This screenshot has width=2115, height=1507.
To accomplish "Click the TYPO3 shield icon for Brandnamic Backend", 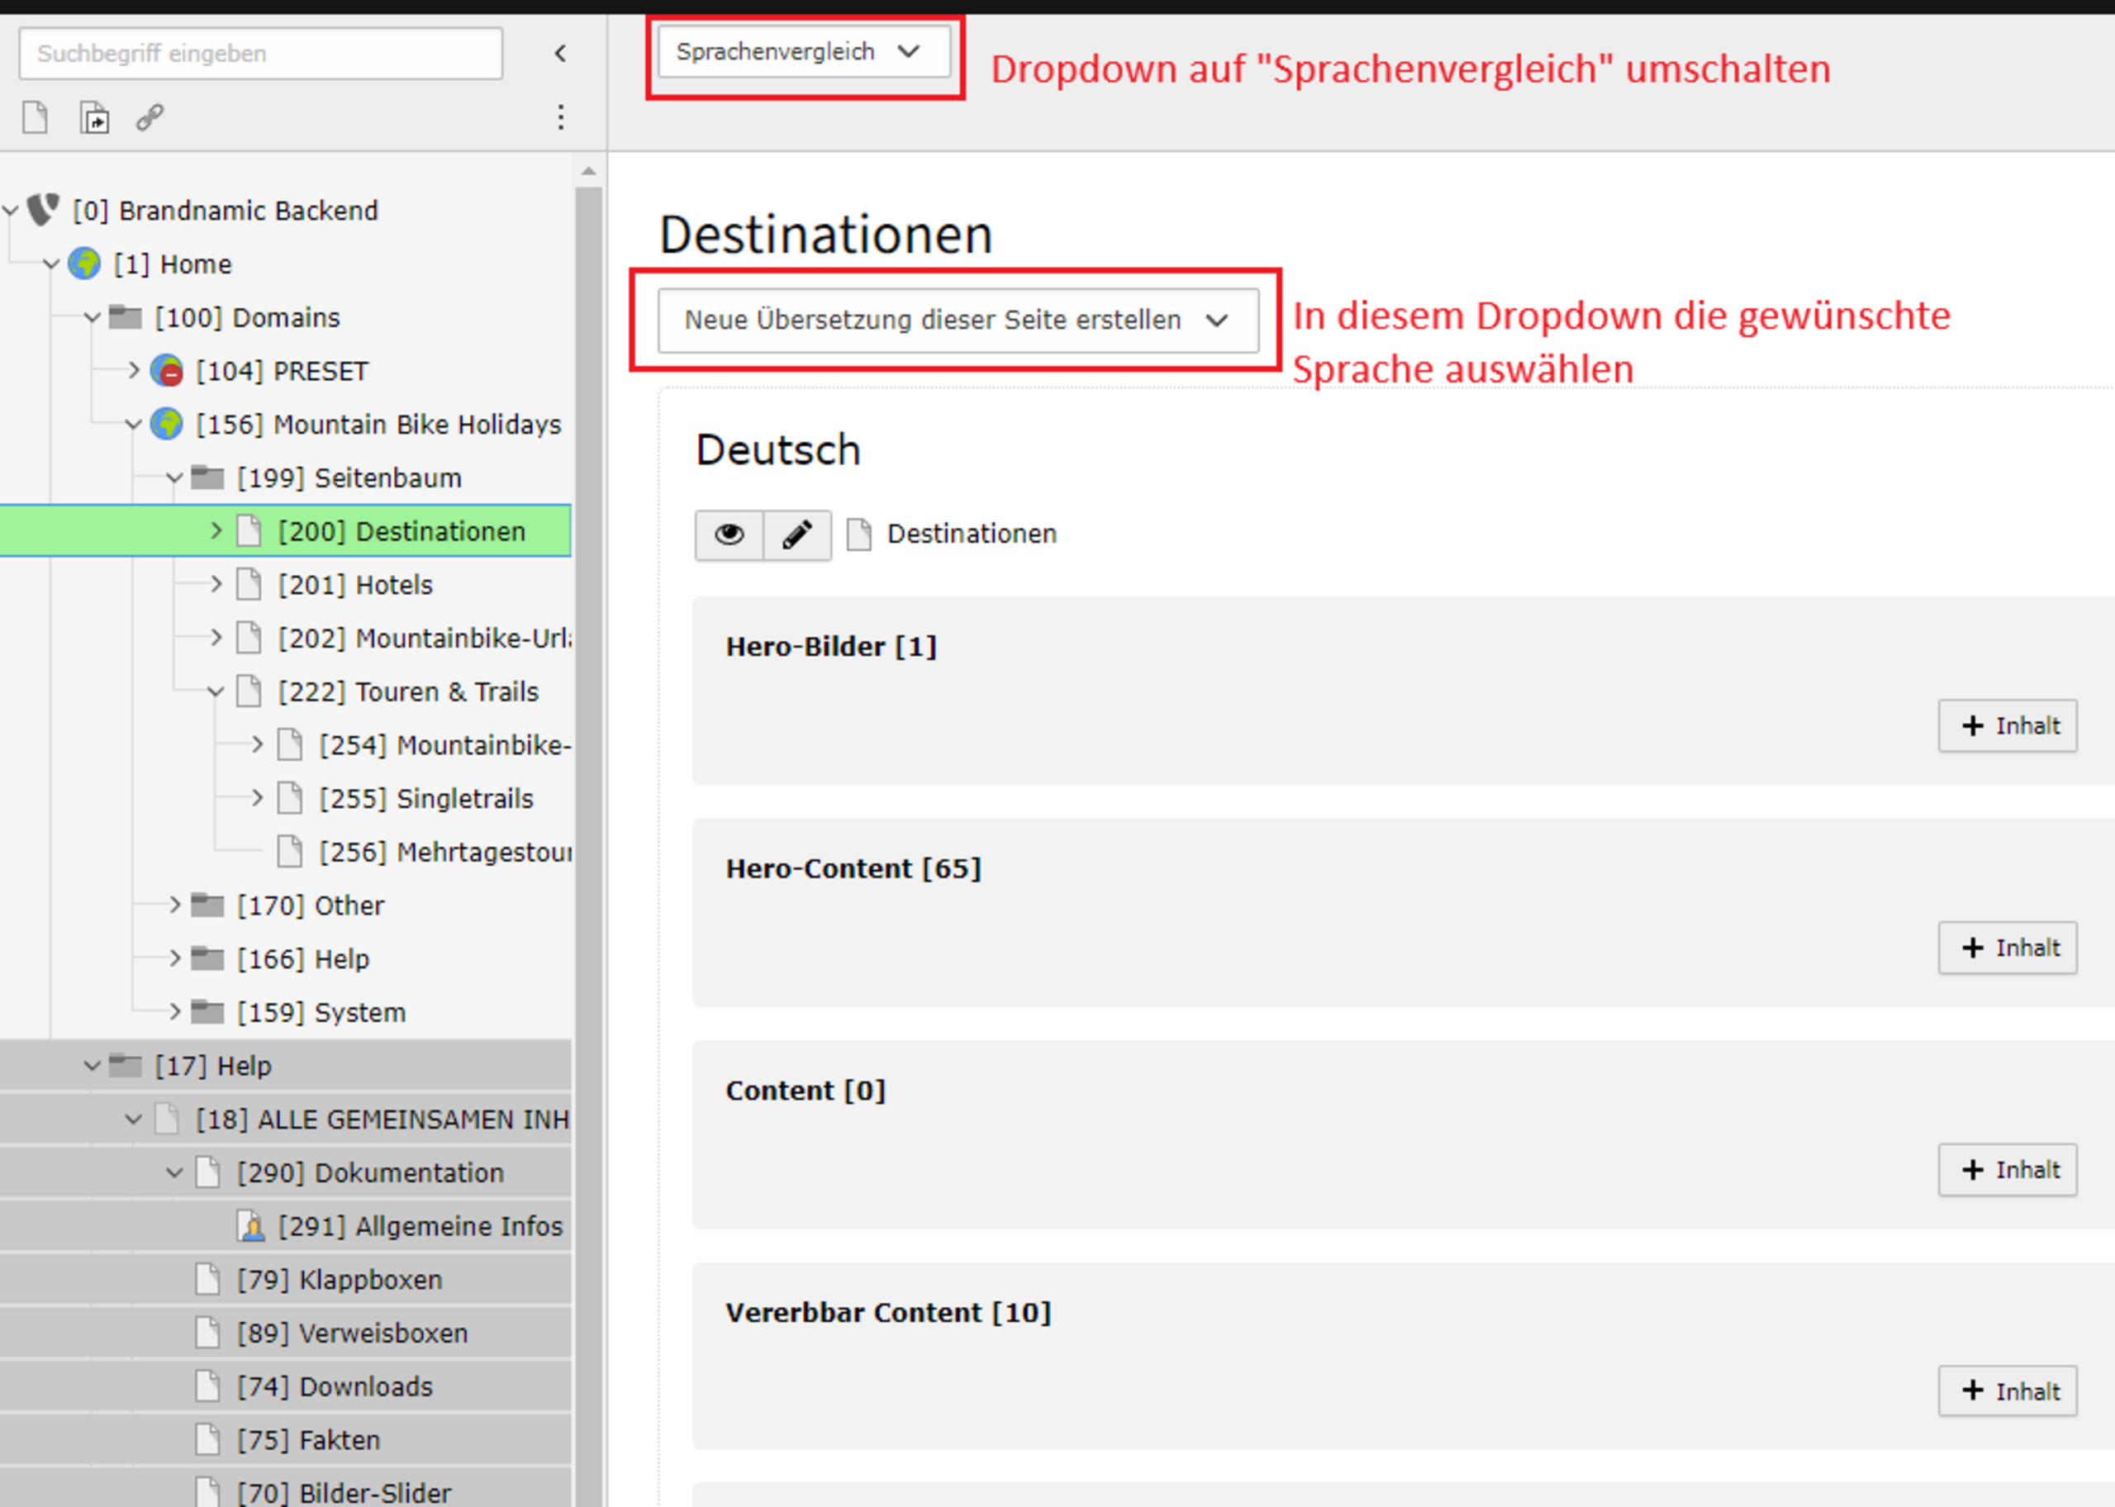I will tap(44, 210).
